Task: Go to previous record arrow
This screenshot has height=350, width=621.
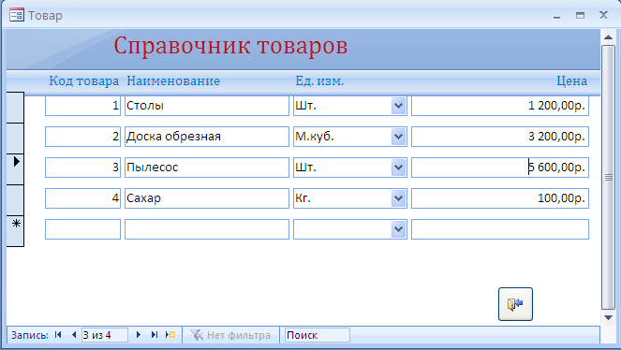Action: [74, 335]
